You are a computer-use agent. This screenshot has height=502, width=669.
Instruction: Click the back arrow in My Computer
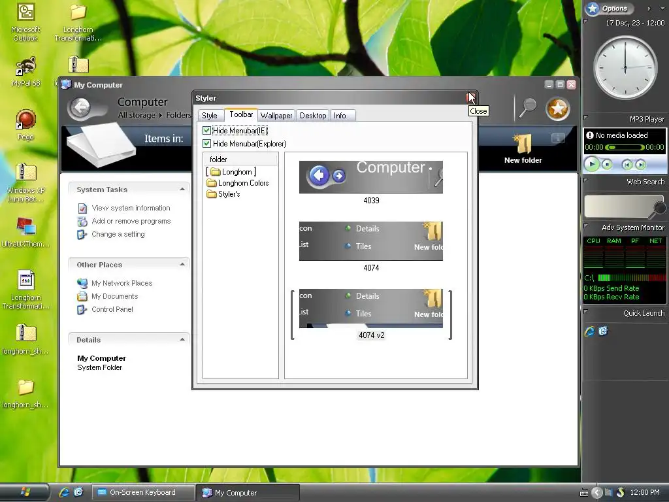click(80, 107)
